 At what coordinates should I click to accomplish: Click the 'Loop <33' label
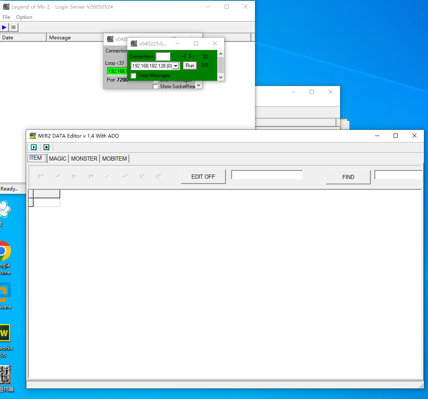(115, 63)
